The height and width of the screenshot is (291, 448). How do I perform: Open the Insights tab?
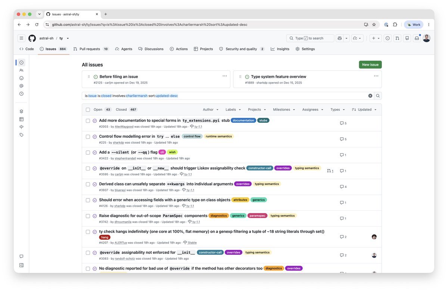280,49
